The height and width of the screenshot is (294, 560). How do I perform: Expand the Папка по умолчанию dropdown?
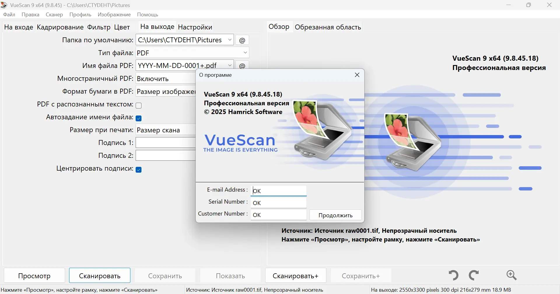point(230,40)
